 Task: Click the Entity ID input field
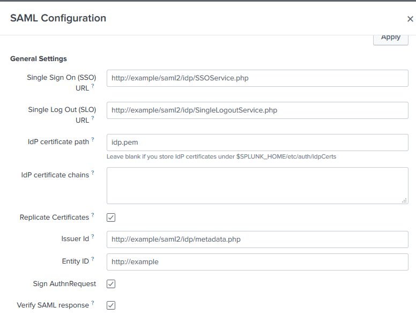click(257, 262)
